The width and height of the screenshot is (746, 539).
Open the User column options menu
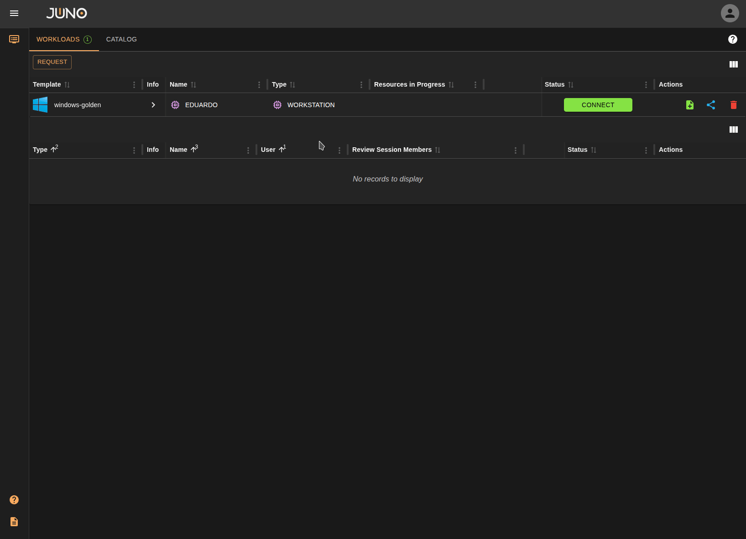pos(339,150)
